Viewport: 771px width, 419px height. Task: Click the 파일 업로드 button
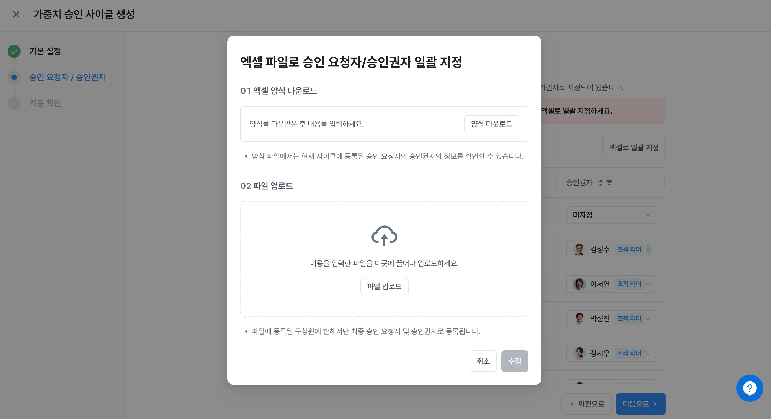pos(384,287)
